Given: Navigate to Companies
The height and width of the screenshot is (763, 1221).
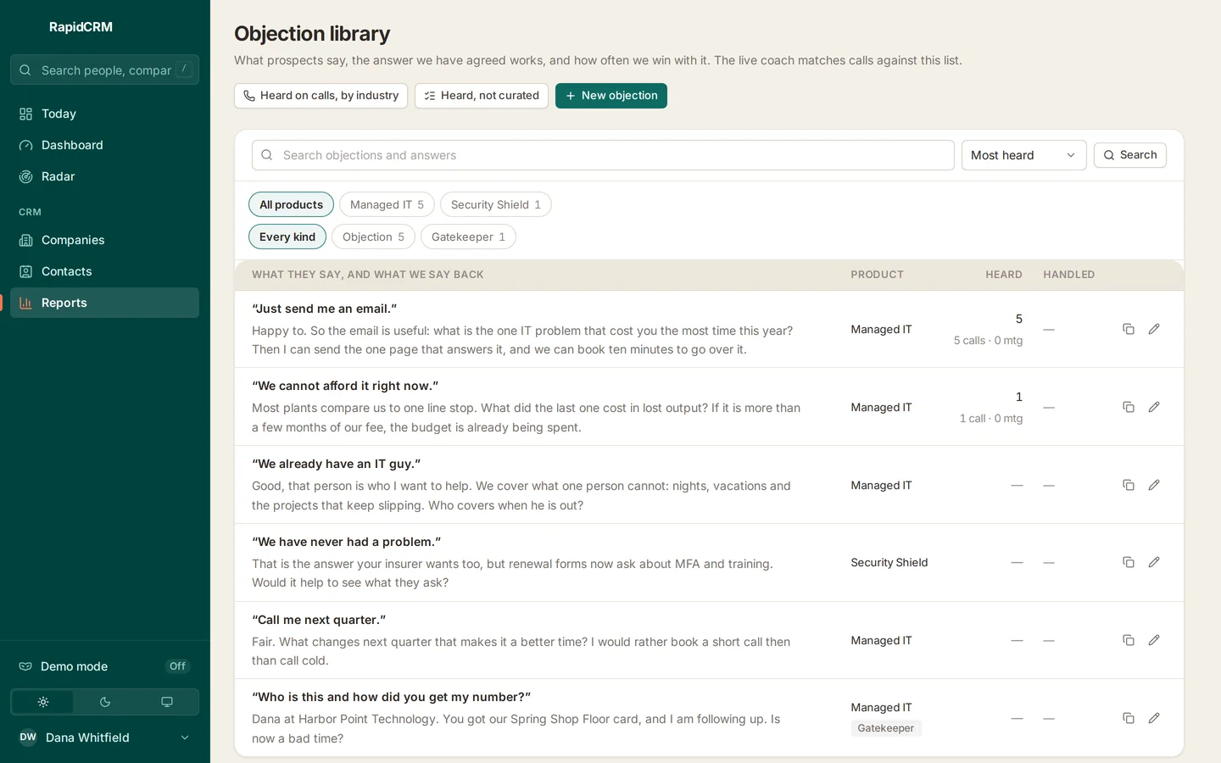Looking at the screenshot, I should tap(105, 240).
